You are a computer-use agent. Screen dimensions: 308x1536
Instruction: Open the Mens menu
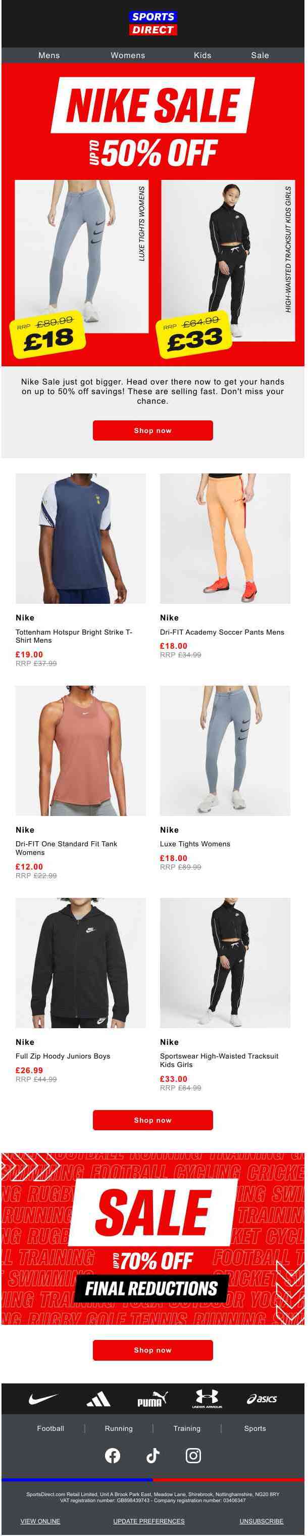point(49,56)
